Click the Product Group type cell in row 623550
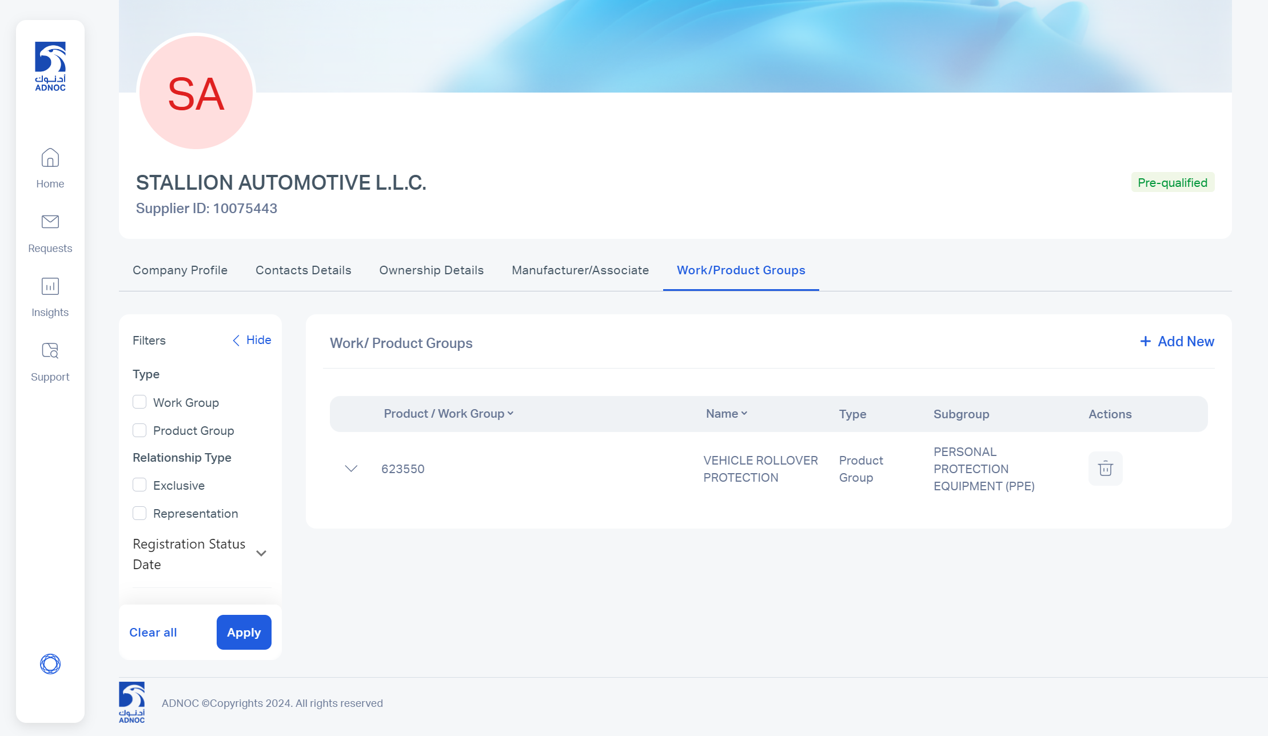Viewport: 1268px width, 736px height. [861, 469]
